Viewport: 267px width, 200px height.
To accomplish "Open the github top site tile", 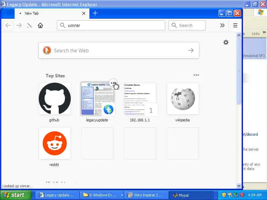I will point(55,99).
